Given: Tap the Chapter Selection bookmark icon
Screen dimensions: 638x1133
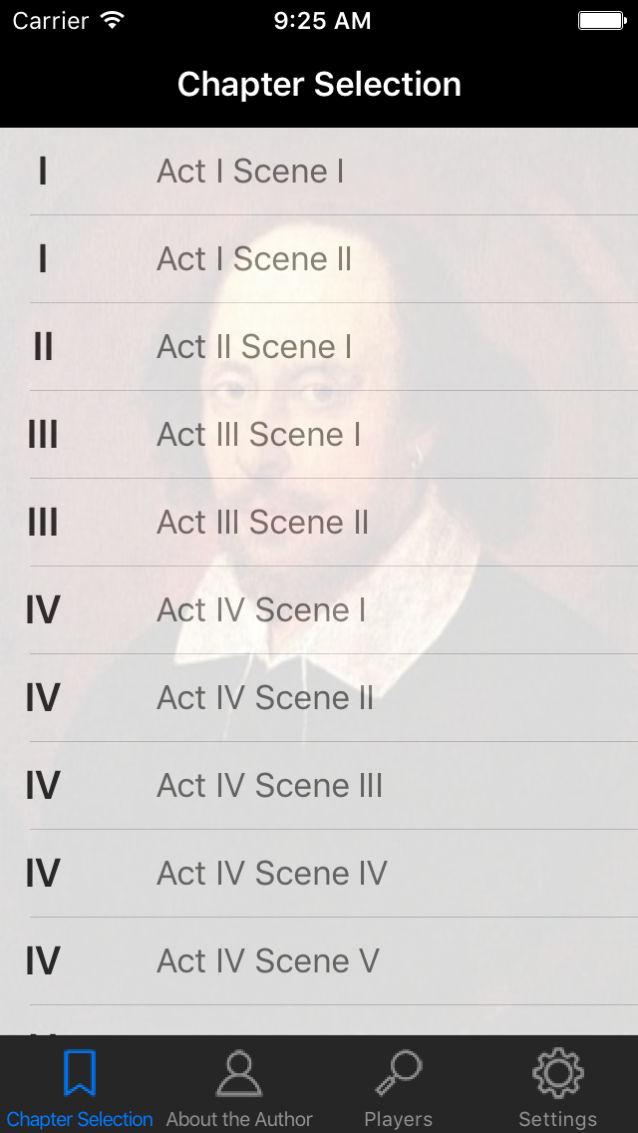Looking at the screenshot, I should pos(80,1074).
